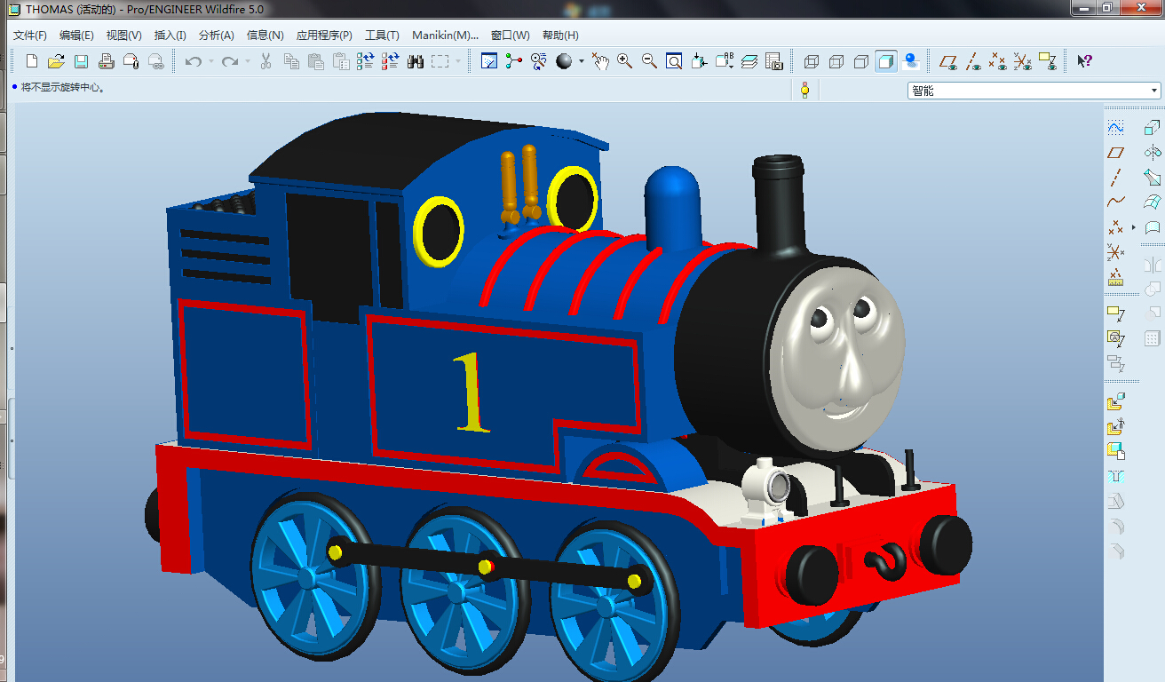Open the 文件(F) menu

30,36
